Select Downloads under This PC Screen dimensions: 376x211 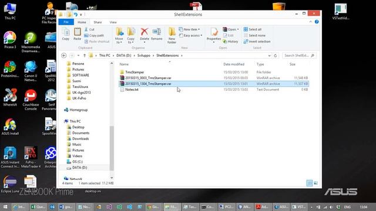(x=80, y=138)
